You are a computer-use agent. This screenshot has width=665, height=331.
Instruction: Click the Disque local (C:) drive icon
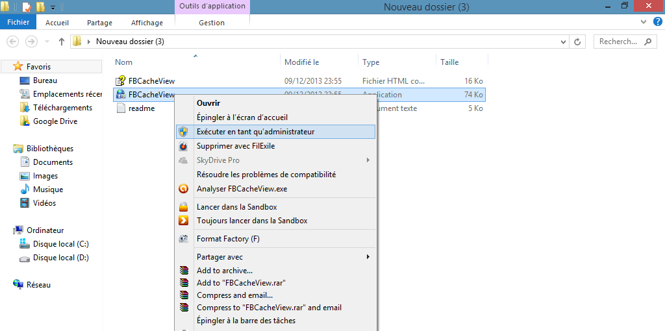pyautogui.click(x=25, y=244)
